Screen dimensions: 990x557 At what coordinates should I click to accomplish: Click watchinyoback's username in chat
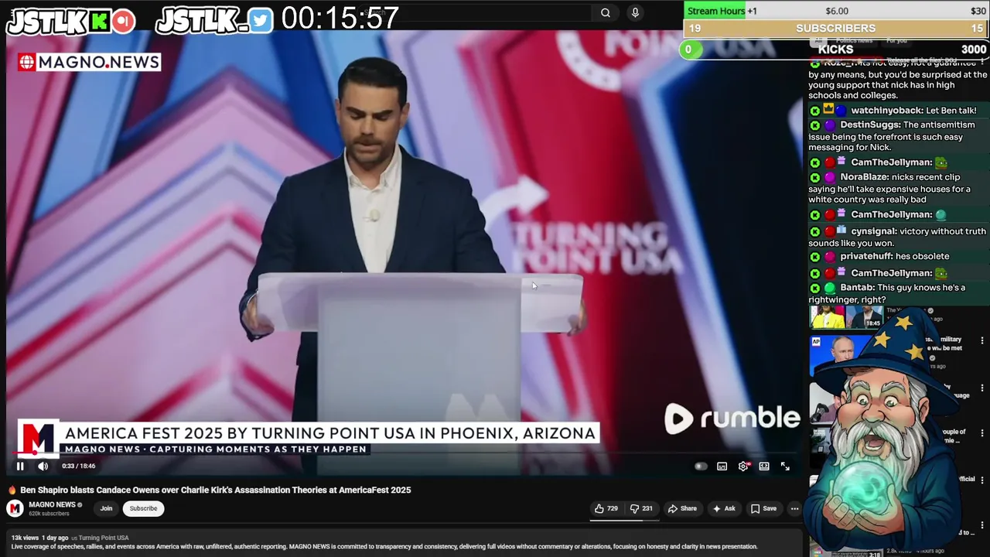click(886, 111)
